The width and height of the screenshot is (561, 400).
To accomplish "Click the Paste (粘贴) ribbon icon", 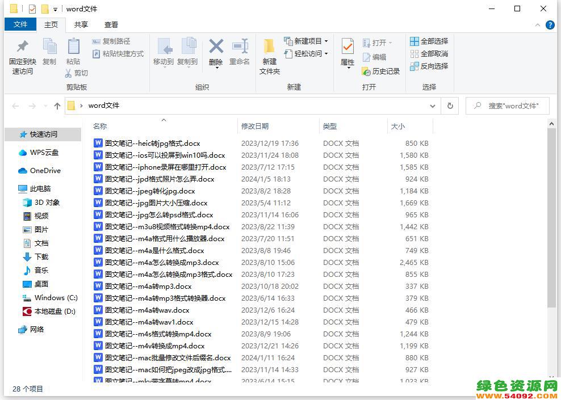I will coord(73,47).
